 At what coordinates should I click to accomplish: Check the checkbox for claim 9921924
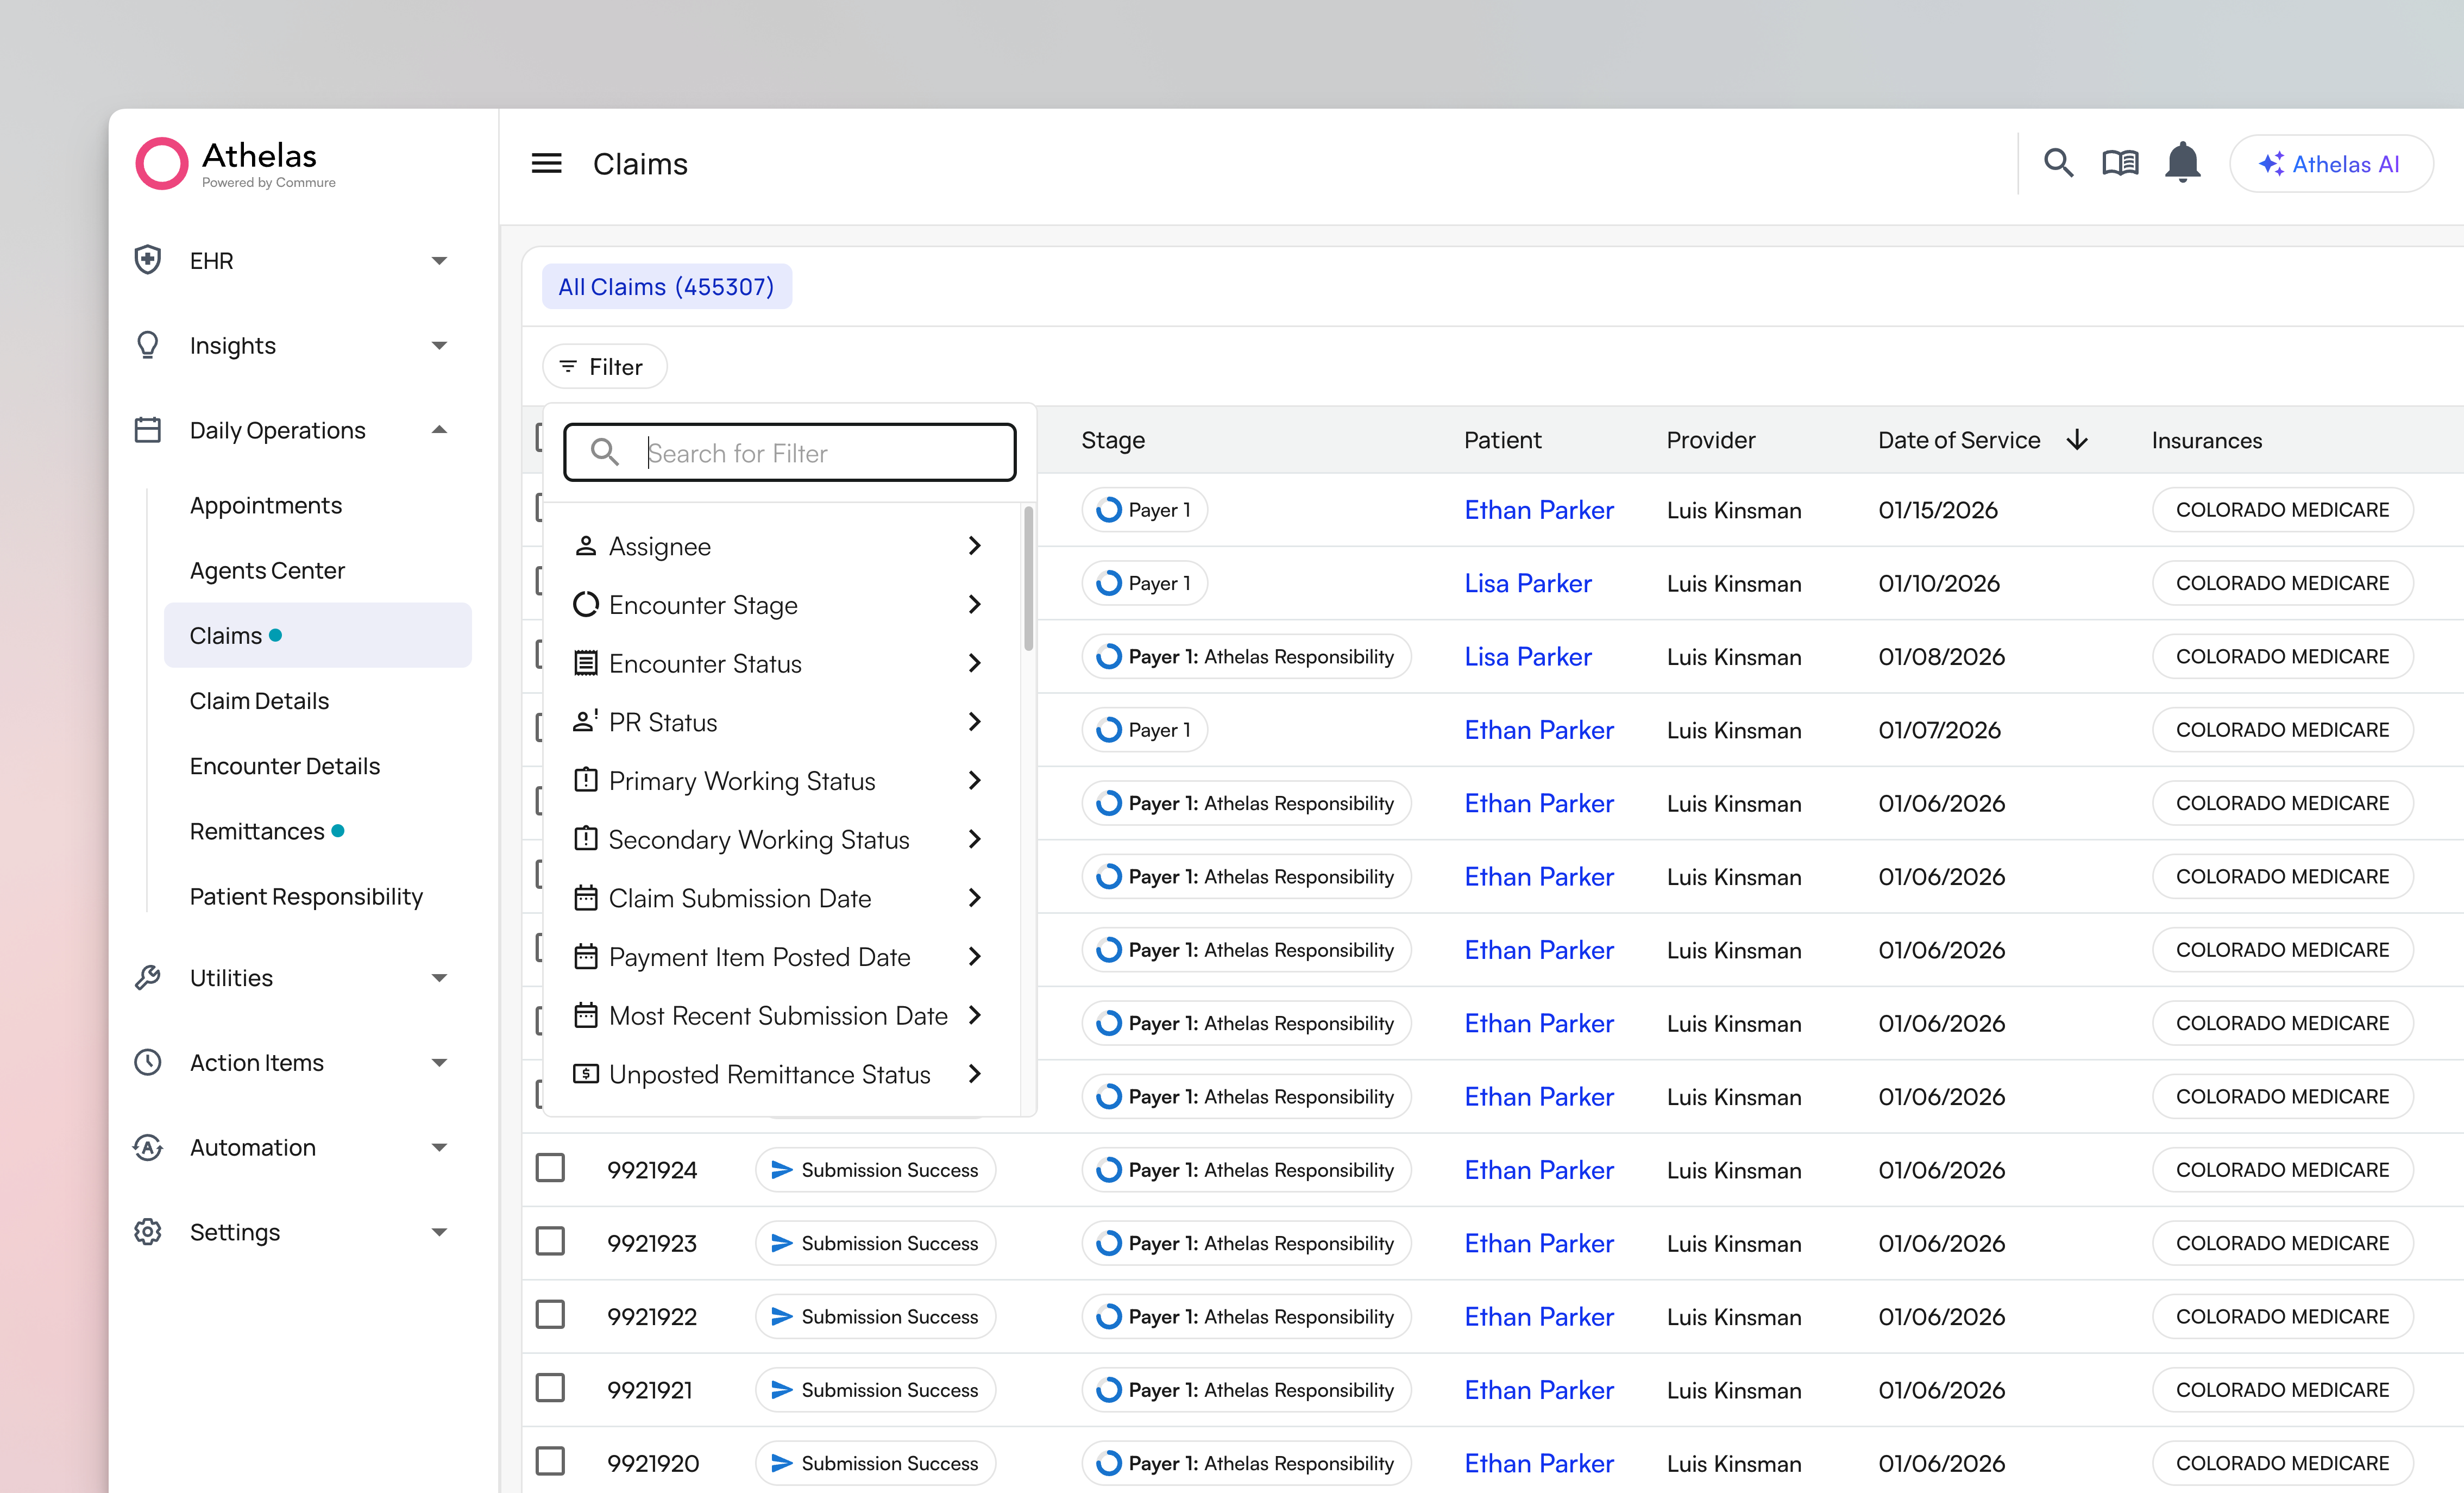coord(551,1168)
